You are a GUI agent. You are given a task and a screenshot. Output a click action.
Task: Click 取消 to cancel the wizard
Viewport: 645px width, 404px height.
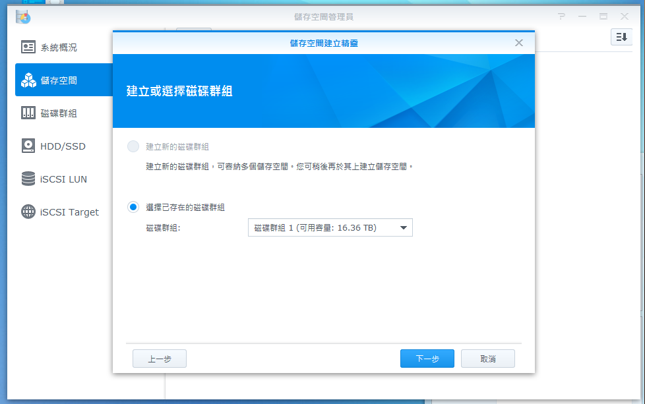[488, 359]
